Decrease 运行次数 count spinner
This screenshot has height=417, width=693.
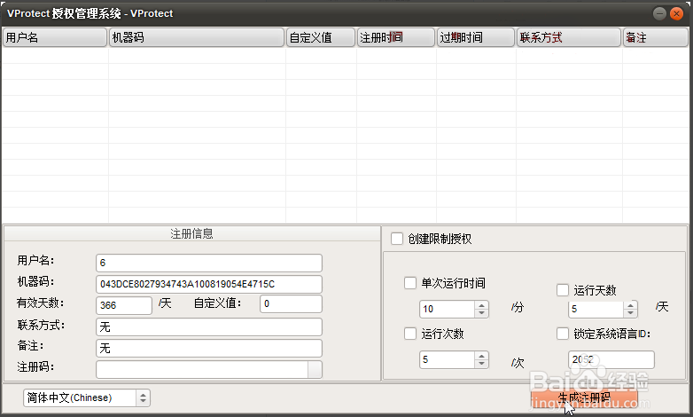pos(482,364)
